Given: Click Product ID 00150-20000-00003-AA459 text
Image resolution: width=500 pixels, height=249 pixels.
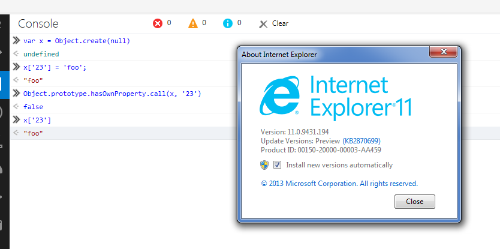Looking at the screenshot, I should (321, 150).
